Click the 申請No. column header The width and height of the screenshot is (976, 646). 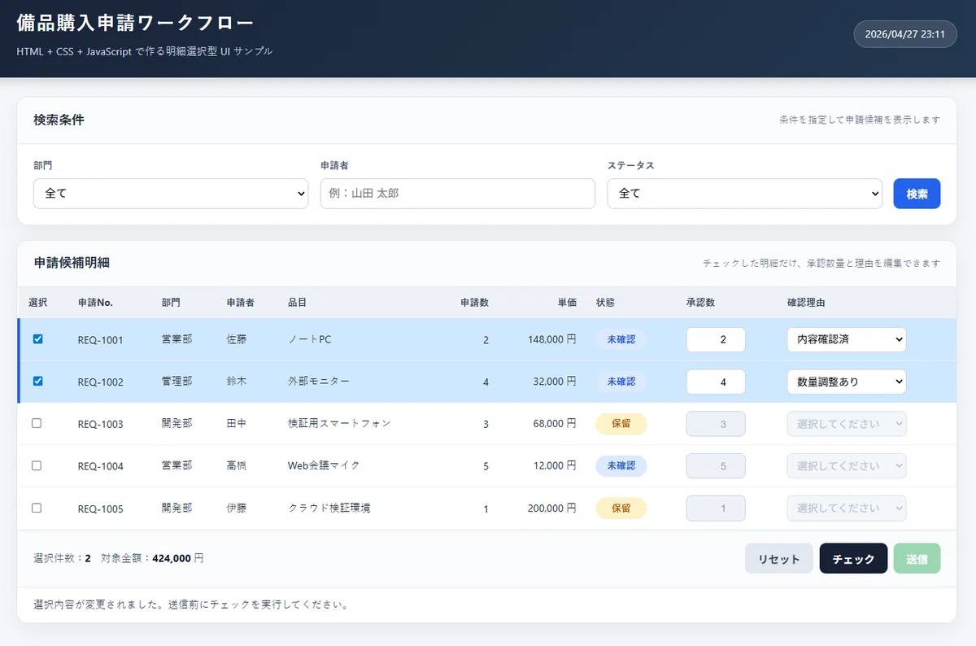coord(95,303)
